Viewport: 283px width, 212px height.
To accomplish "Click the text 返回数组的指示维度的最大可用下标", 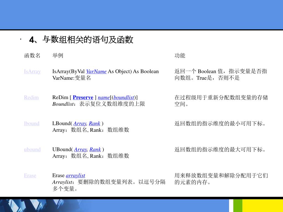I will pyautogui.click(x=220, y=149).
